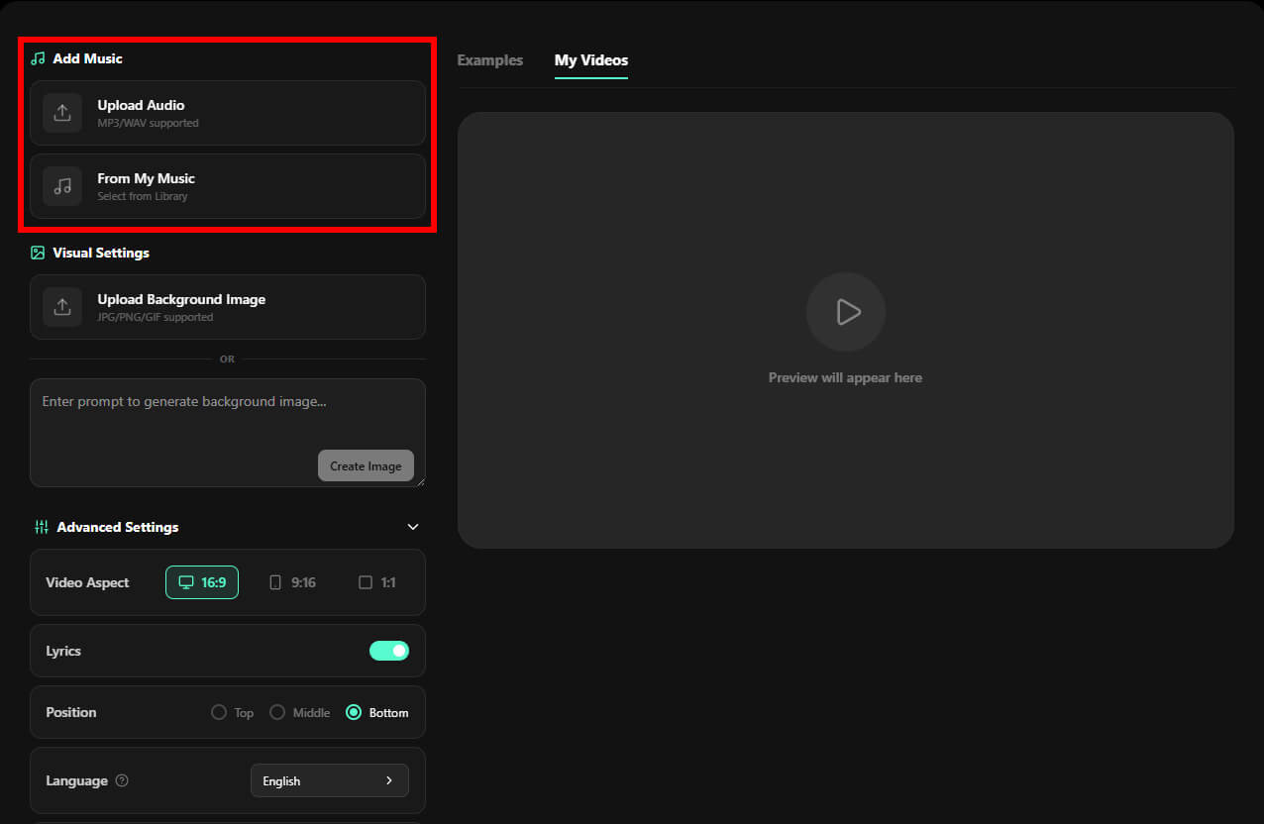Click the Language label text

click(76, 780)
